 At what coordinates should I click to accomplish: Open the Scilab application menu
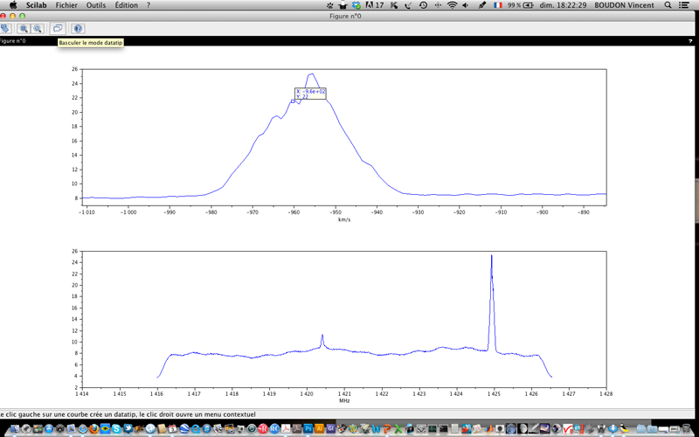click(37, 5)
